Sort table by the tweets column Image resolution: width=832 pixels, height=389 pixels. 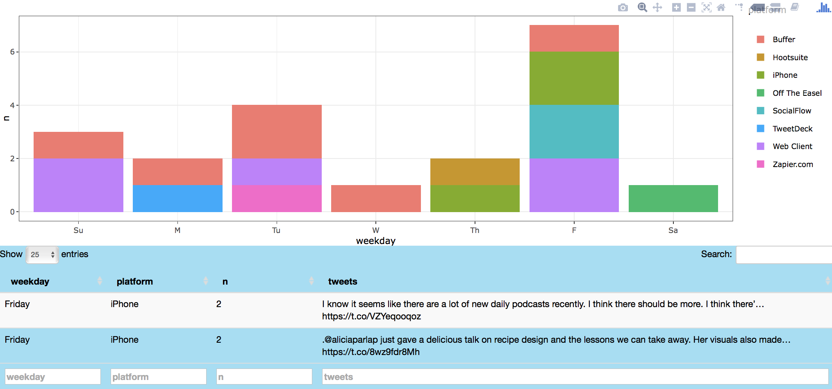point(575,281)
